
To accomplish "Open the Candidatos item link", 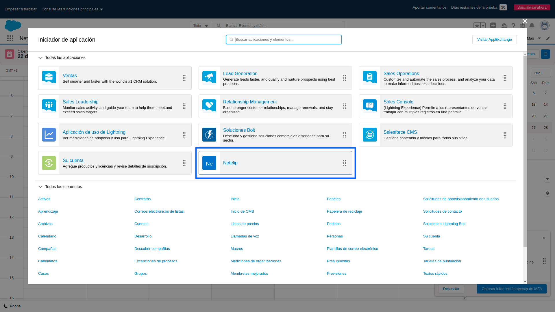I will [48, 261].
